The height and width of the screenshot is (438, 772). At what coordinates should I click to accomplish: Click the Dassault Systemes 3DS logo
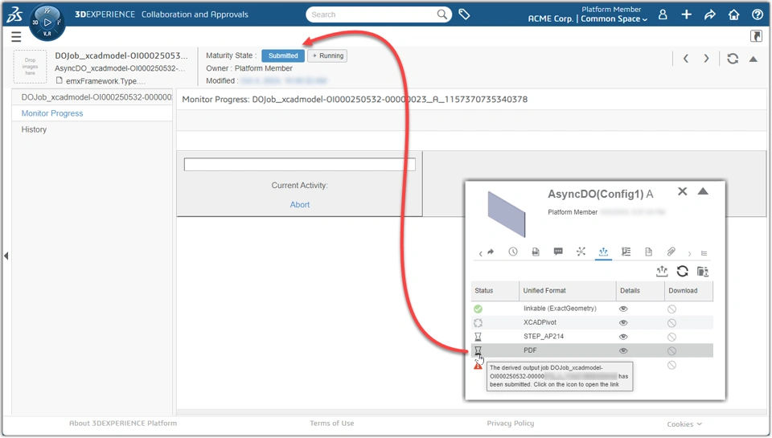(x=14, y=14)
